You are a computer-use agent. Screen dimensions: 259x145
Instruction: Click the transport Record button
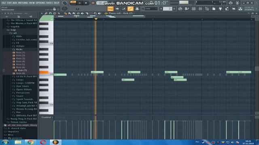click(x=93, y=3)
